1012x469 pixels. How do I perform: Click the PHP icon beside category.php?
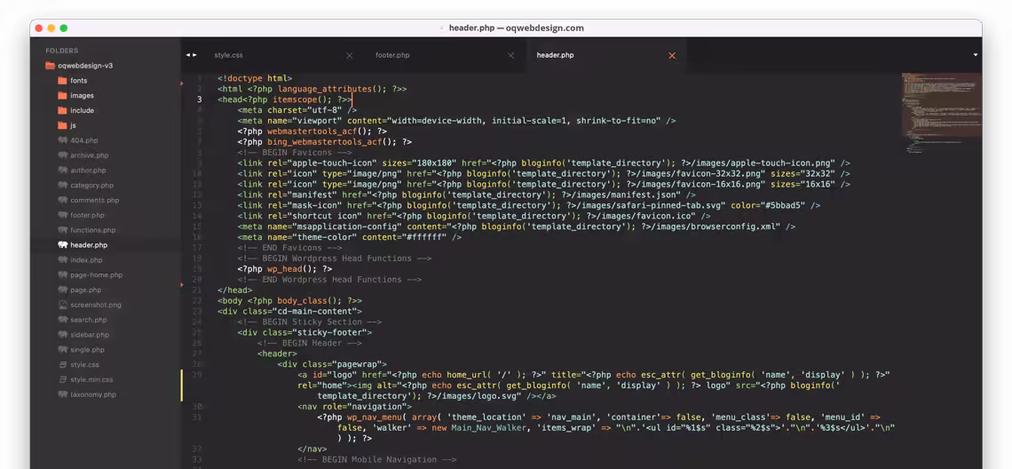pos(63,186)
